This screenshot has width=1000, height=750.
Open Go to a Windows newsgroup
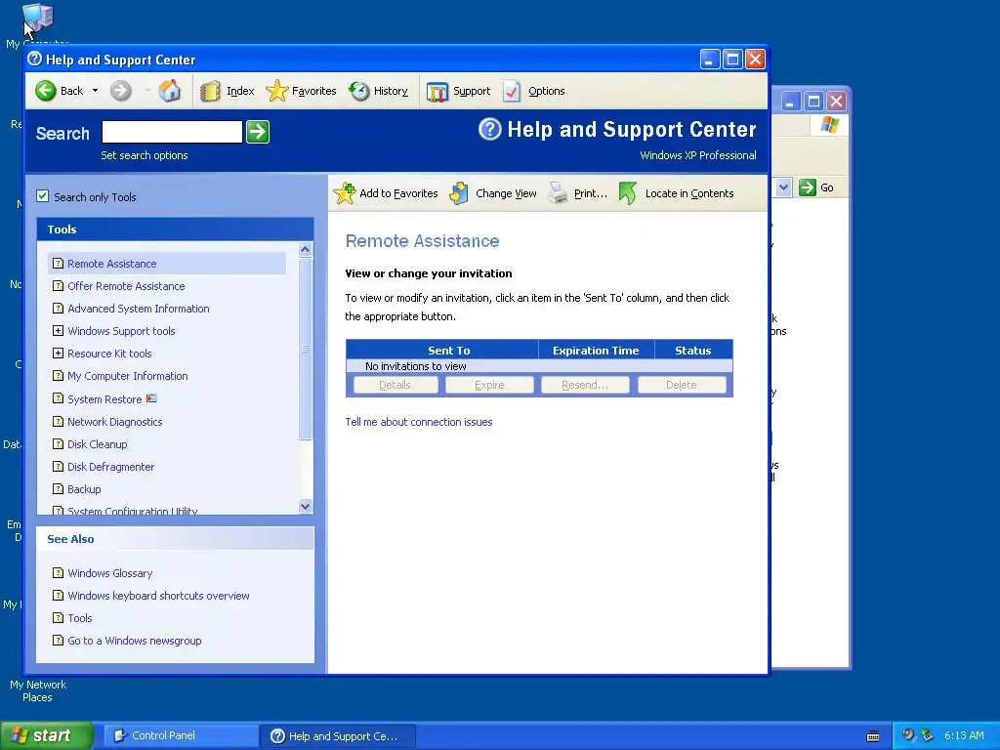(135, 641)
